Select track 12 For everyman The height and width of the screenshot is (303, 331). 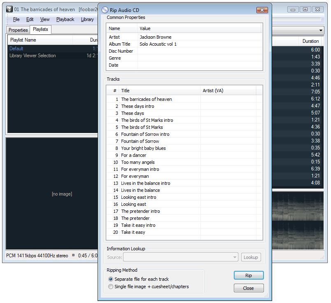click(x=184, y=176)
